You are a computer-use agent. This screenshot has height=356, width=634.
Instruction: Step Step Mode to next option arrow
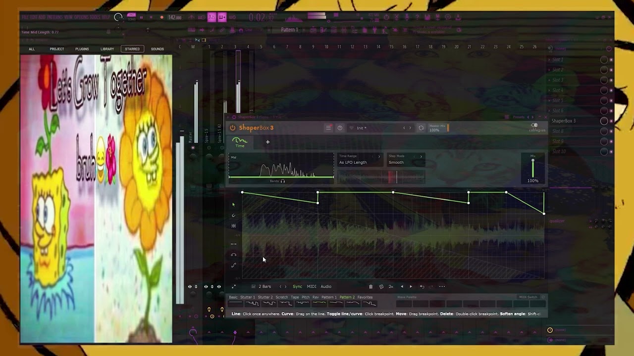(x=421, y=157)
